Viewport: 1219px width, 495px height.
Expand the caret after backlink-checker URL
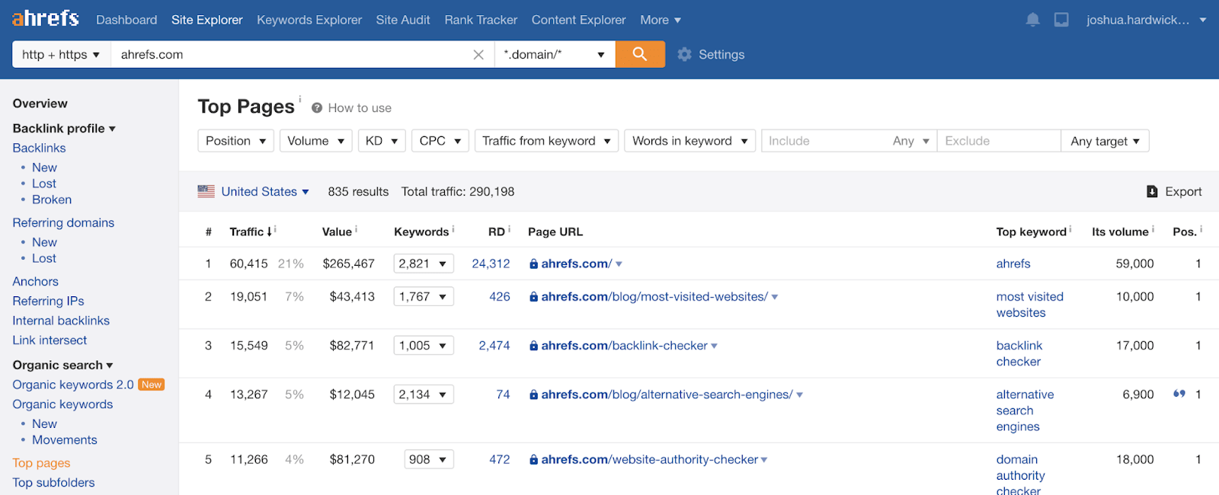click(714, 346)
